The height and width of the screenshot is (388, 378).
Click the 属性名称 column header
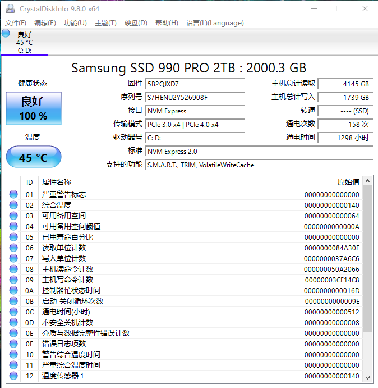click(161, 182)
